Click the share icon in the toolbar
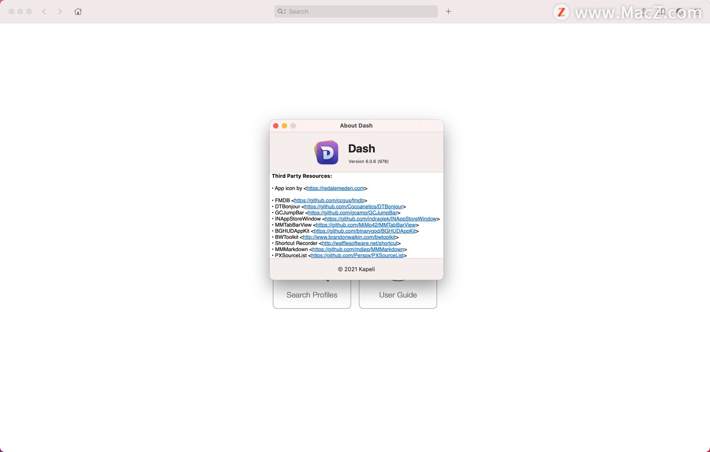710x452 pixels. [644, 11]
